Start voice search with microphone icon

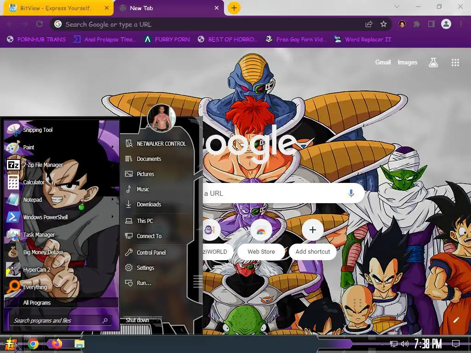tap(351, 193)
